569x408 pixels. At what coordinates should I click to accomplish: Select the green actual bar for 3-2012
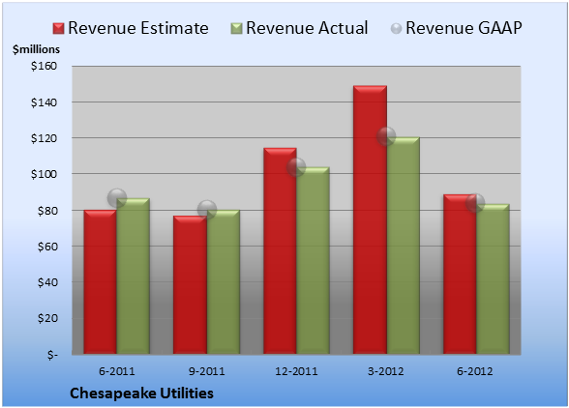[x=404, y=246]
